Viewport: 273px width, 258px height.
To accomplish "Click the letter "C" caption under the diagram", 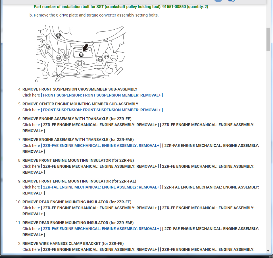I will coord(36,81).
